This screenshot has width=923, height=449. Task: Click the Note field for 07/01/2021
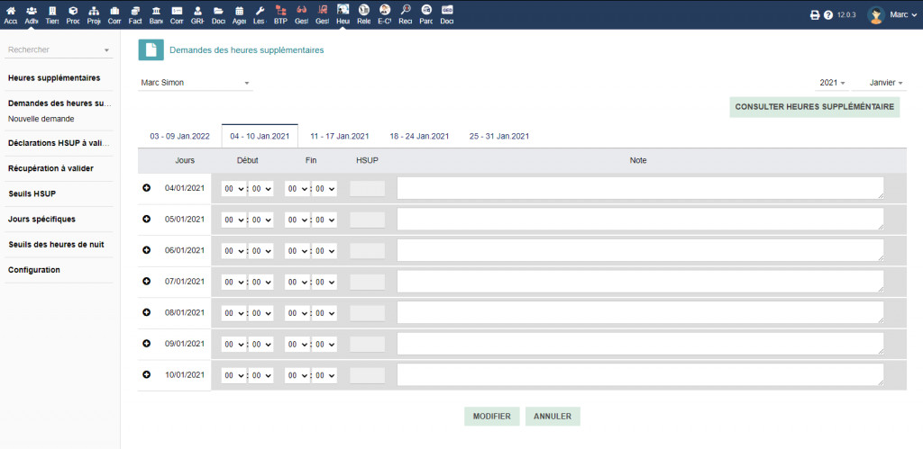point(641,282)
